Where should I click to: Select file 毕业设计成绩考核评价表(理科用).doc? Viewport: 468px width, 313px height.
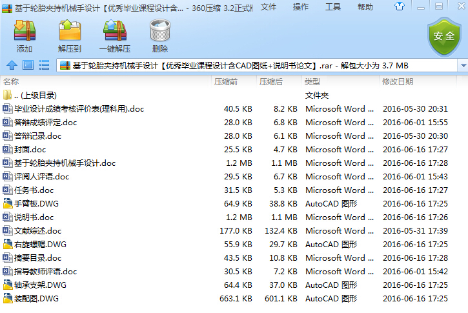[x=79, y=109]
